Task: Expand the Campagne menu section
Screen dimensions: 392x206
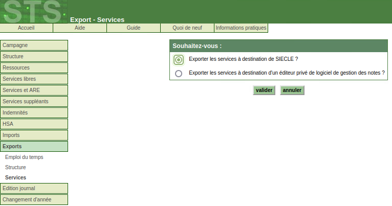Action: [34, 45]
